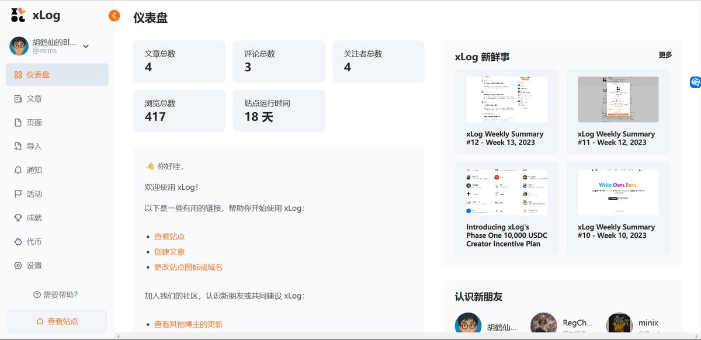Screen dimensions: 701x340
Task: Click the xLog 新鲜事 heading
Action: click(x=482, y=57)
